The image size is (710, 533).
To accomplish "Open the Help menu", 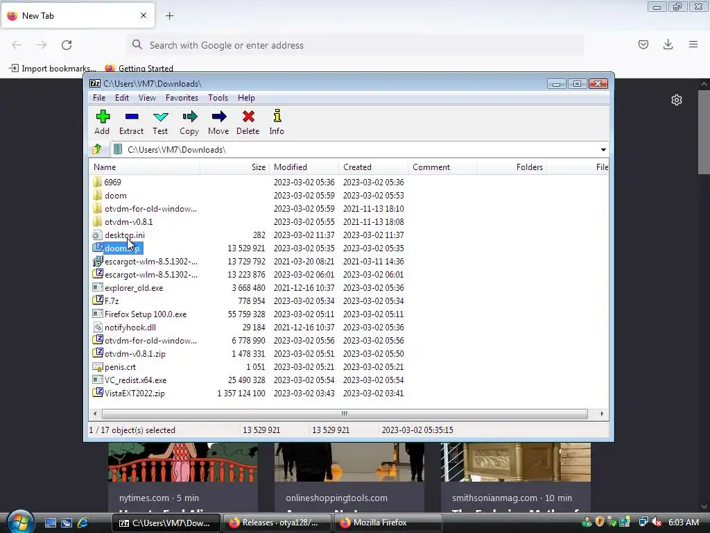I will pyautogui.click(x=246, y=98).
